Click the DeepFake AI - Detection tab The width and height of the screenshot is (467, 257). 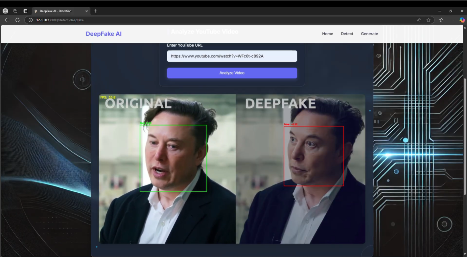(x=61, y=11)
